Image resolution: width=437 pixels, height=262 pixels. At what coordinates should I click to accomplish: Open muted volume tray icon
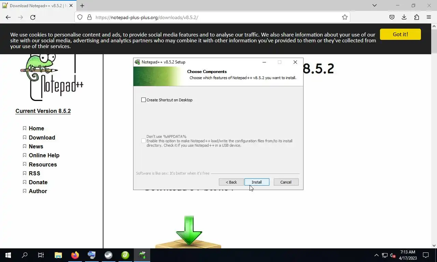tap(393, 255)
